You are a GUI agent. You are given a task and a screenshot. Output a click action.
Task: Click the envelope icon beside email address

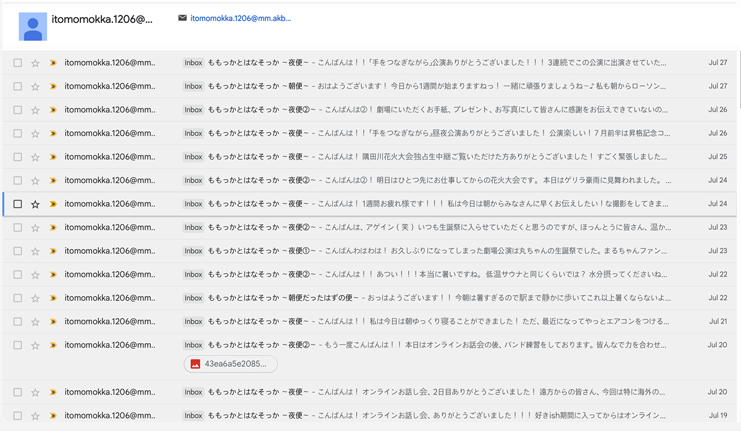(x=182, y=18)
